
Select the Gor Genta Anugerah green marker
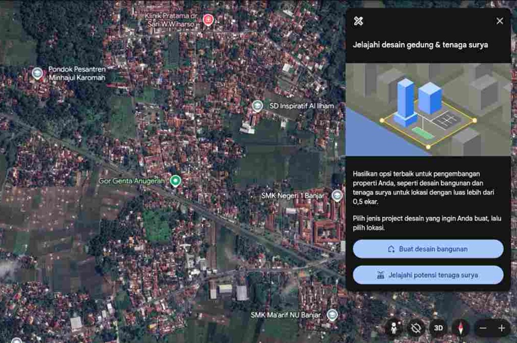175,181
